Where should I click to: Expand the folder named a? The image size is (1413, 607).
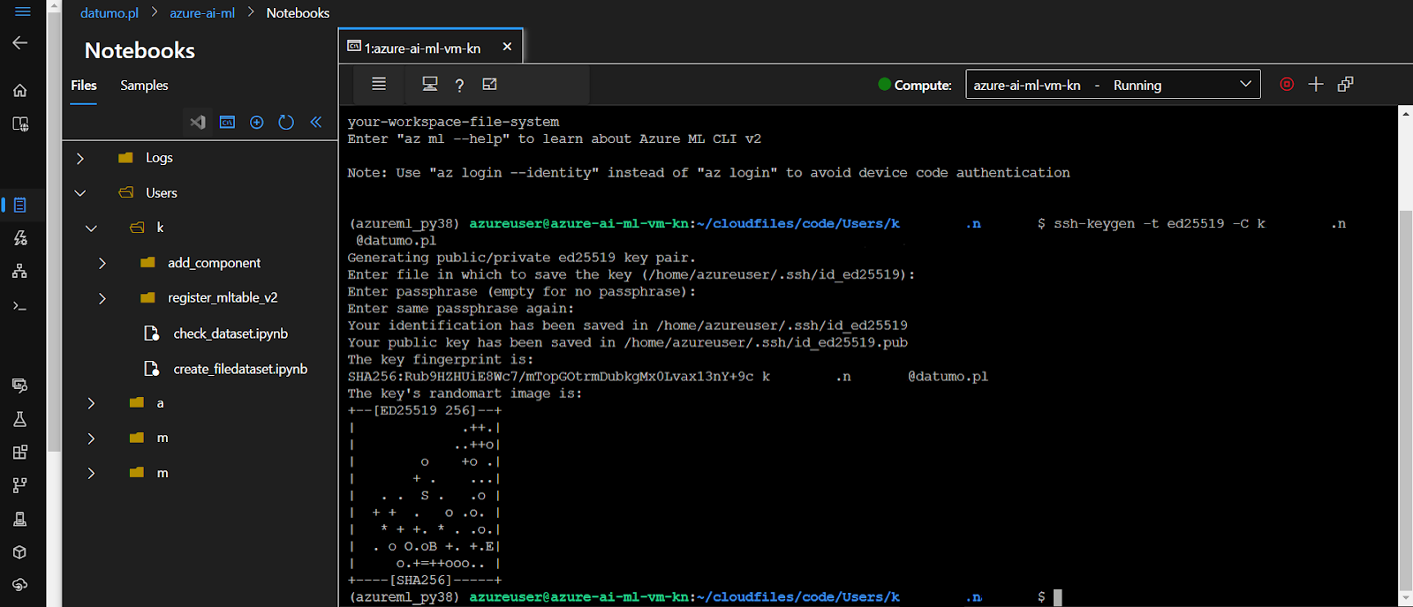pyautogui.click(x=91, y=403)
